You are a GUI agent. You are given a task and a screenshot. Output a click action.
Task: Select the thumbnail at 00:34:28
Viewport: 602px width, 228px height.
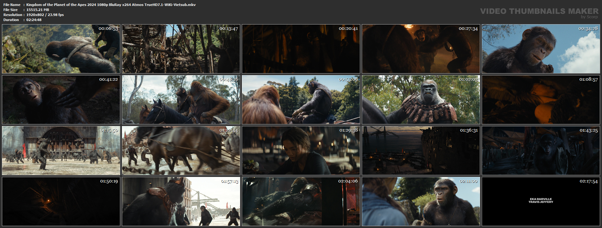[x=541, y=49]
